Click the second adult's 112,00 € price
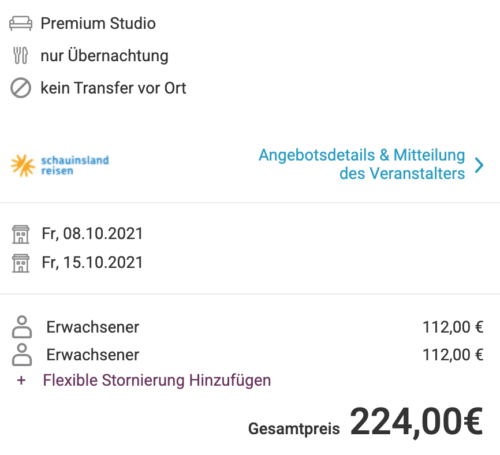Image resolution: width=500 pixels, height=455 pixels. point(453,354)
